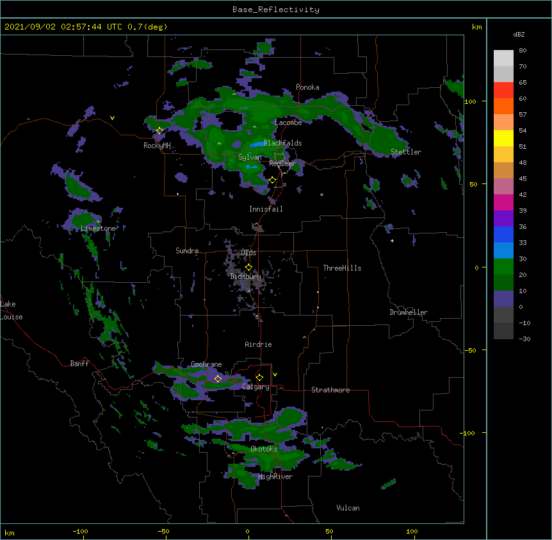Click the 0 tick on bottom axis
The width and height of the screenshot is (552, 540).
point(247,531)
